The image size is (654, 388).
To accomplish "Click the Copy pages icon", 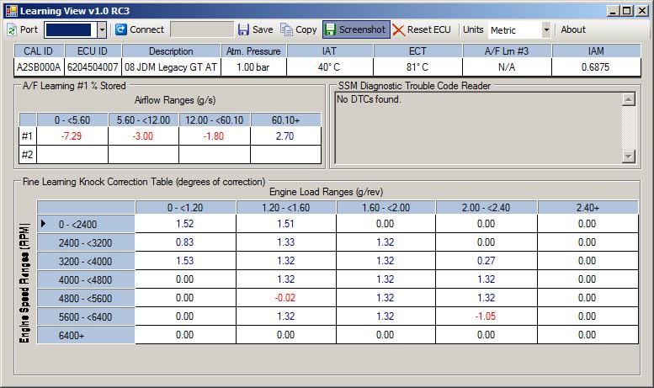I will 286,29.
